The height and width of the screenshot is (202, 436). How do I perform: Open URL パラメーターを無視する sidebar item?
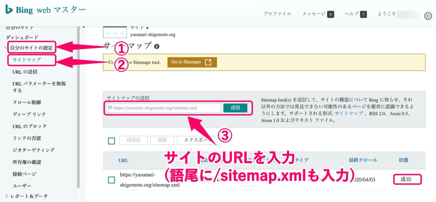point(39,87)
